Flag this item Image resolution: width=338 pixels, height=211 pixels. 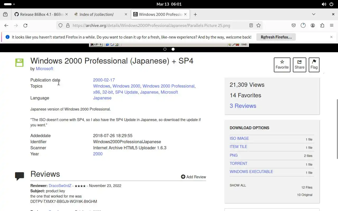point(314,65)
